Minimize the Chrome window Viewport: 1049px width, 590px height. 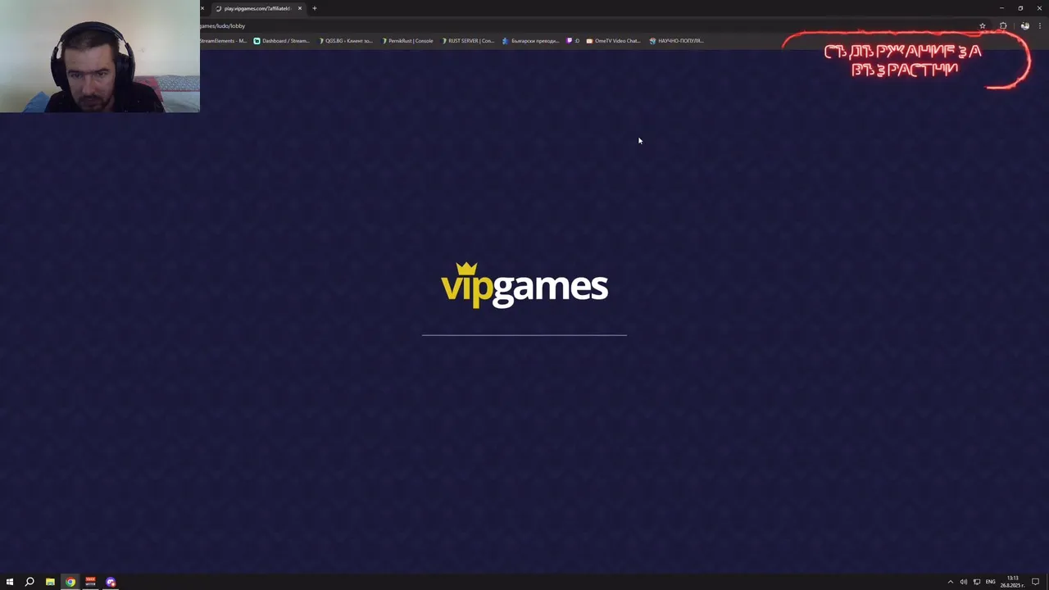1001,8
